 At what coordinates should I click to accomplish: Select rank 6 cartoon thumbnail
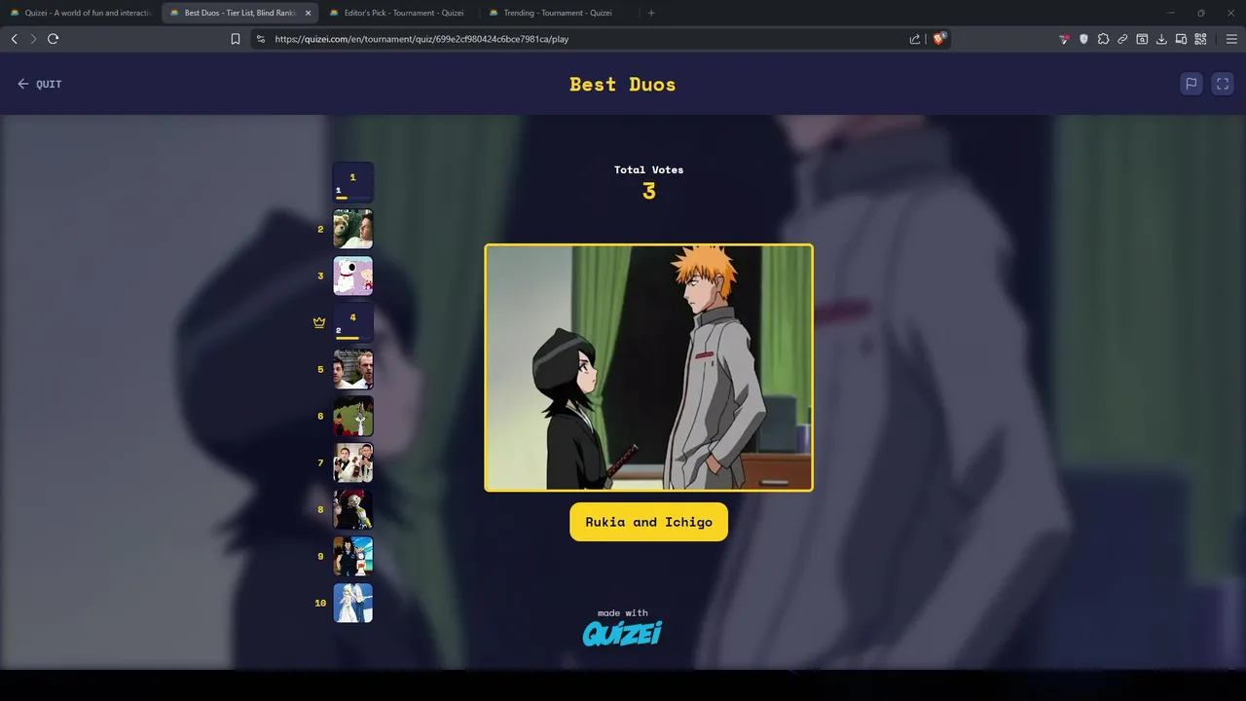click(x=353, y=416)
